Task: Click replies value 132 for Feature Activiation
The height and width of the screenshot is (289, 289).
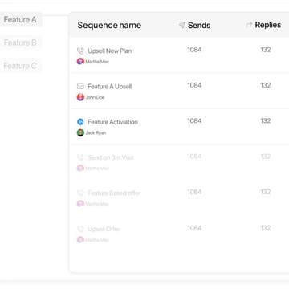Action: coord(266,121)
